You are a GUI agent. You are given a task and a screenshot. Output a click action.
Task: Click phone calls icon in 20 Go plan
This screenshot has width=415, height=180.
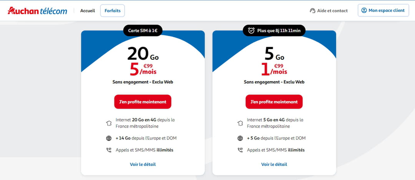click(109, 150)
